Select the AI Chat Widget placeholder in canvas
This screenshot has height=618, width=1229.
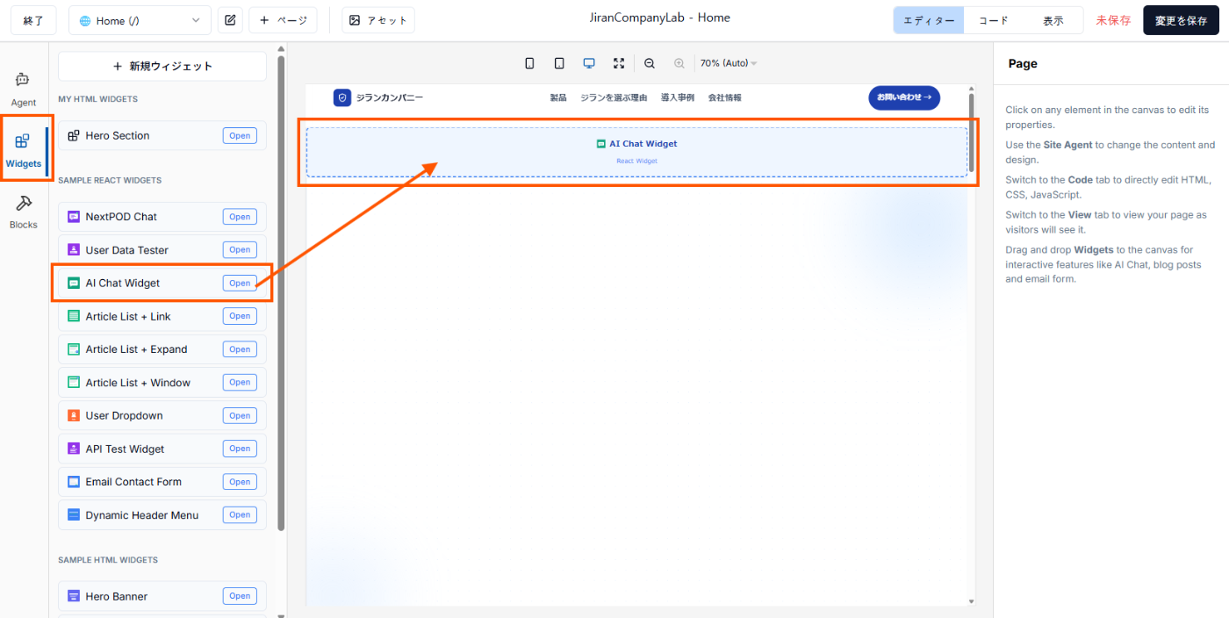coord(636,152)
